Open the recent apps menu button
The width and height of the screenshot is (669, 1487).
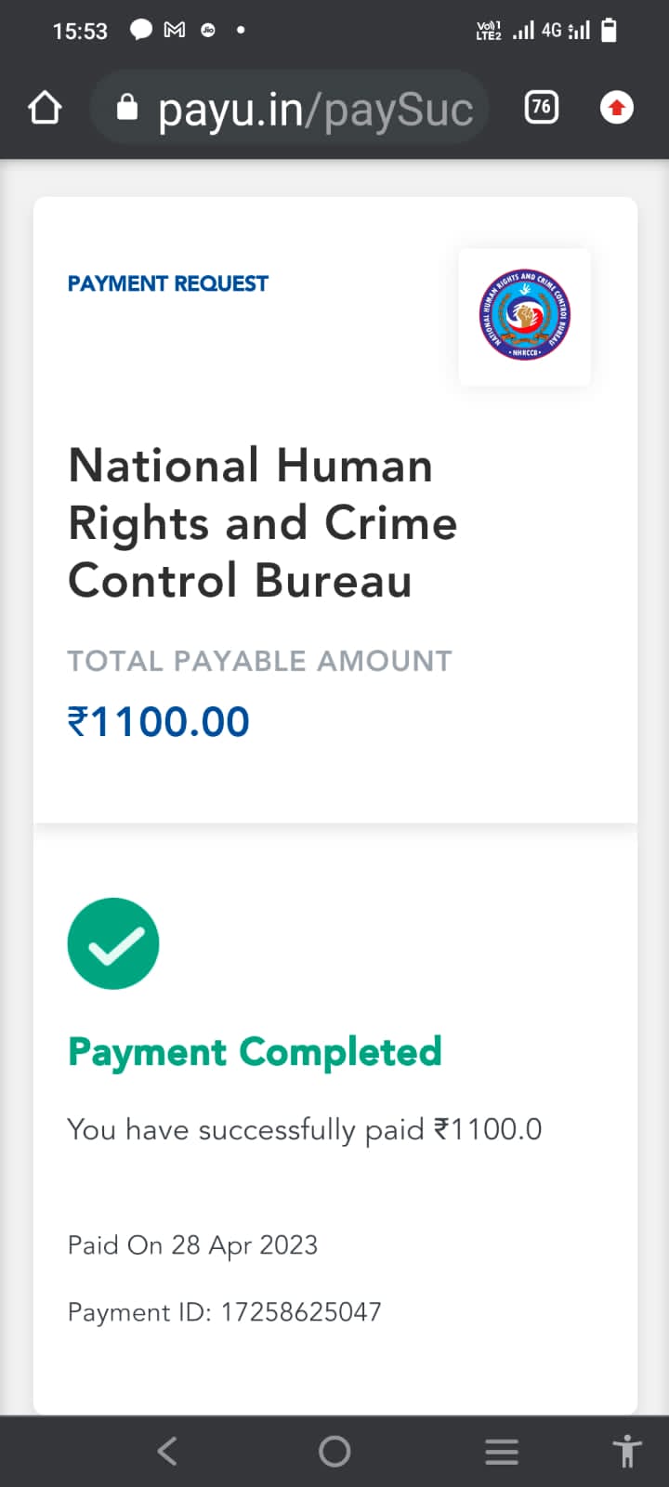(502, 1451)
